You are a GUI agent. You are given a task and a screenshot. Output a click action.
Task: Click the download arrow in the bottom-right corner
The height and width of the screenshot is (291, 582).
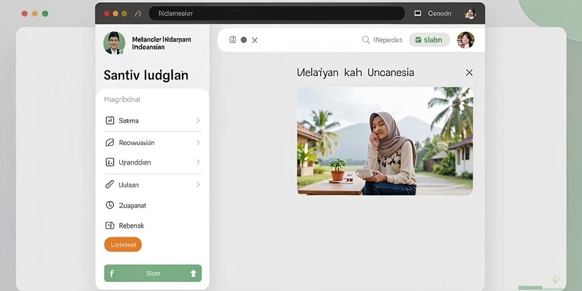555,278
